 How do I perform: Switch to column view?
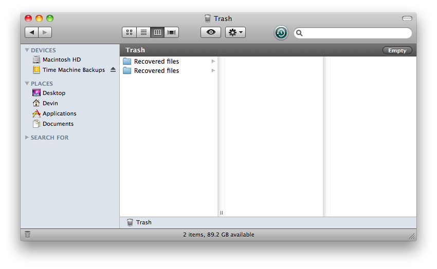157,32
